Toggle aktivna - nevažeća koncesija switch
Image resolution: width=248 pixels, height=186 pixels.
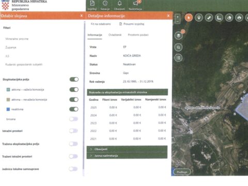click(x=74, y=100)
